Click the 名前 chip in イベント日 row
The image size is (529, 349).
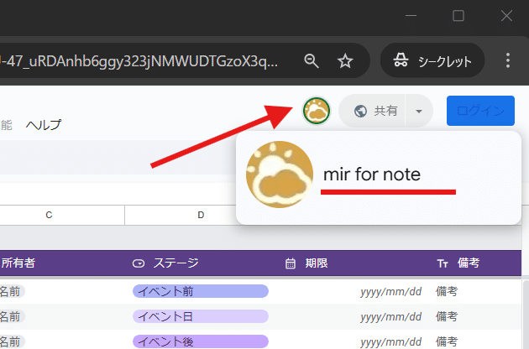(x=11, y=316)
